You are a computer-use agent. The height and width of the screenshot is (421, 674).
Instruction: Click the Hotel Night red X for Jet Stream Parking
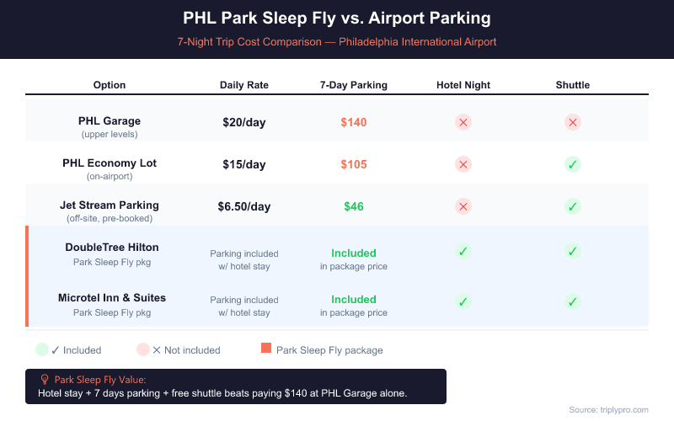463,206
